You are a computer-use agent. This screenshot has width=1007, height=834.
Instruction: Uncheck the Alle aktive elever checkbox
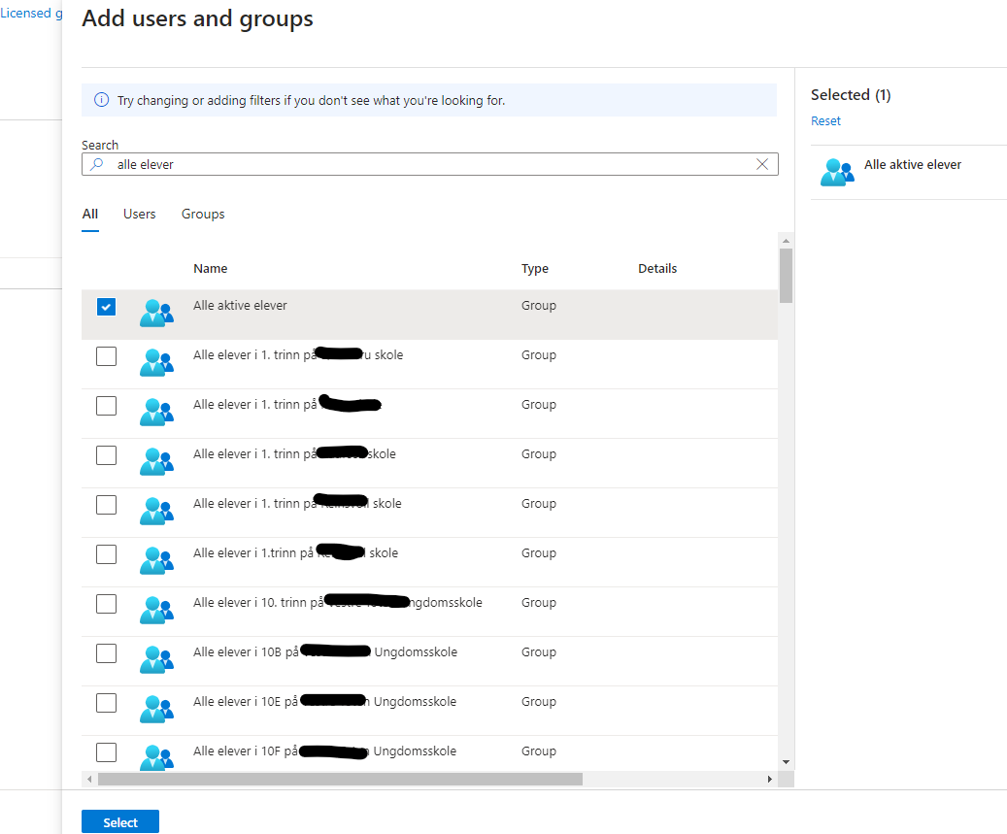click(x=106, y=307)
